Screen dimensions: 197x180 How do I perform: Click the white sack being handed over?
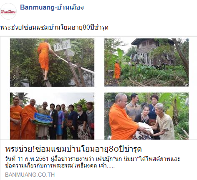pos(145,128)
